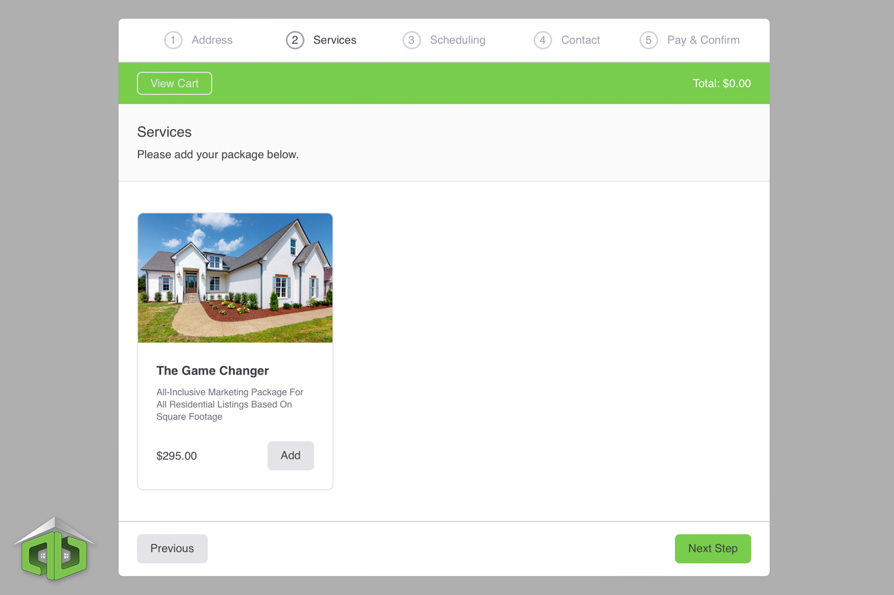Go to the Next Step
This screenshot has width=894, height=595.
pyautogui.click(x=712, y=548)
